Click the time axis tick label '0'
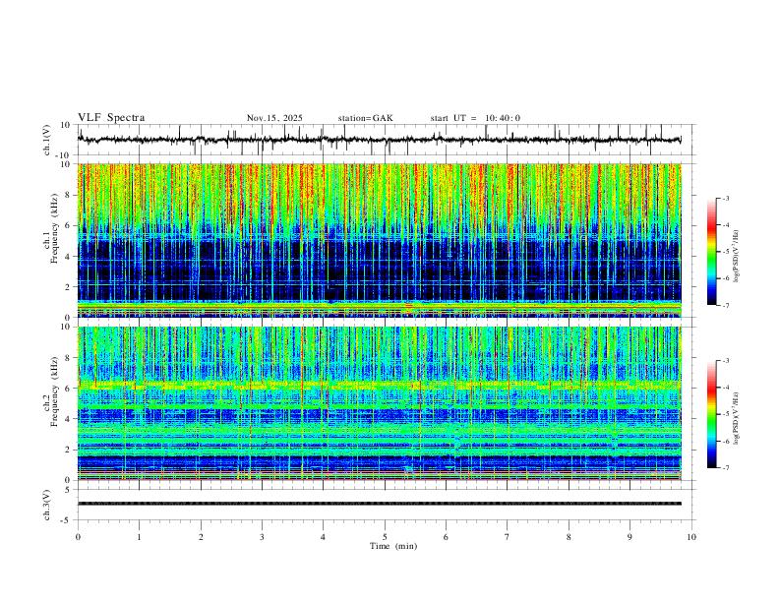The height and width of the screenshot is (602, 779). point(78,537)
